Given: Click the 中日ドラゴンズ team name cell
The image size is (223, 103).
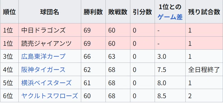Looking at the screenshot, I should click(x=50, y=30).
